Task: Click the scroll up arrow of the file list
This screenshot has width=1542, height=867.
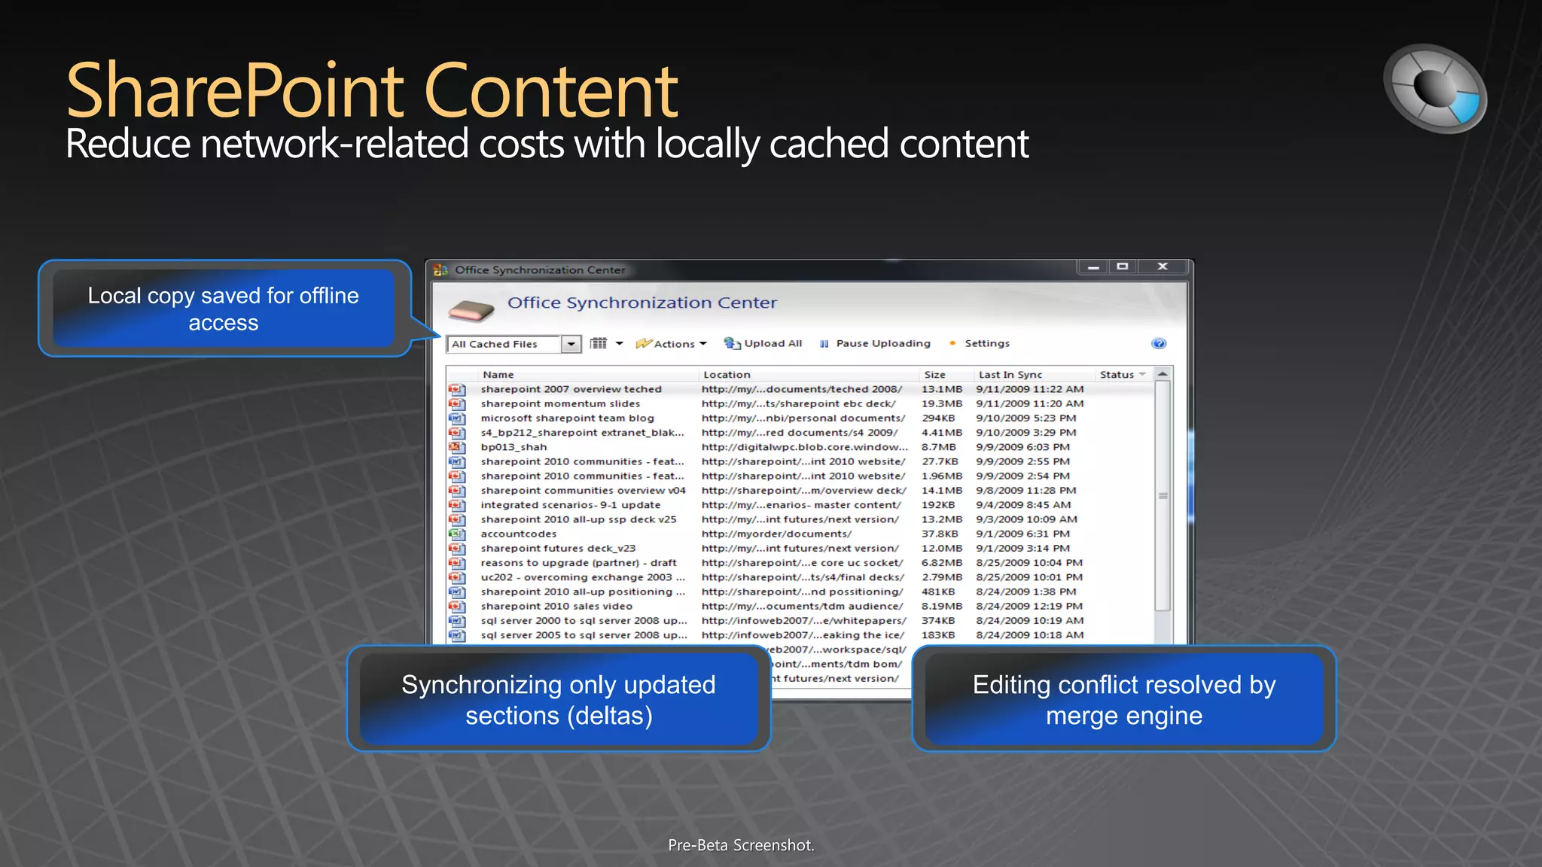Action: click(1163, 374)
